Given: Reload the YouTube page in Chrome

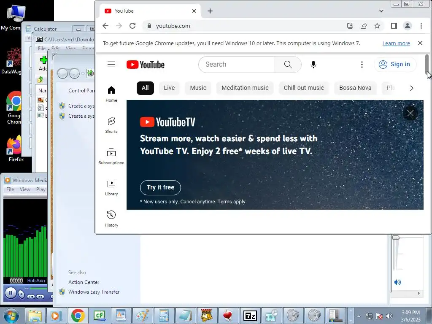Looking at the screenshot, I should coord(132,26).
